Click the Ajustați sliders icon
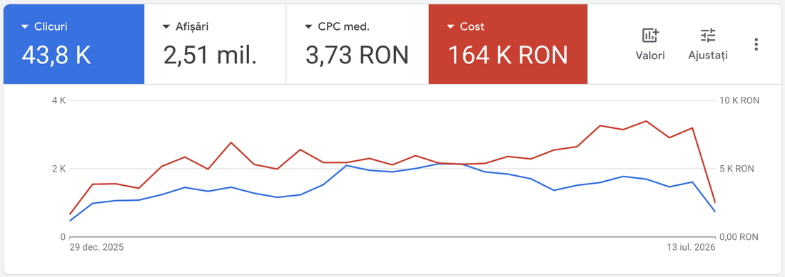Image resolution: width=785 pixels, height=277 pixels. 708,36
